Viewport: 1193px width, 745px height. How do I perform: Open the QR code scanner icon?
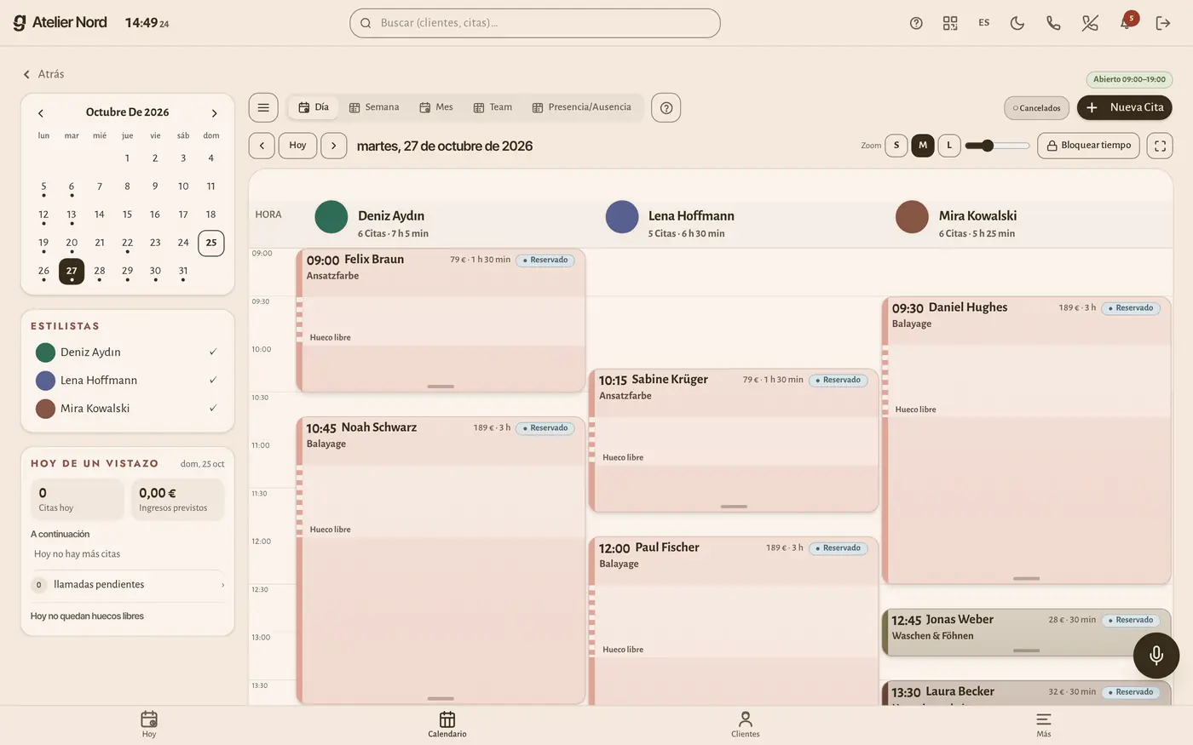[950, 23]
